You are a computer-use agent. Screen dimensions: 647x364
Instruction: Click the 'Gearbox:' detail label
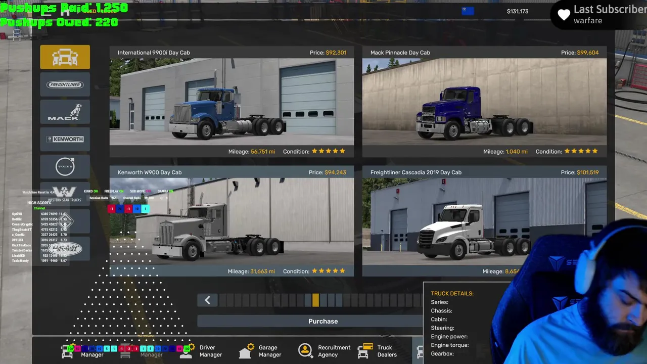coord(443,354)
